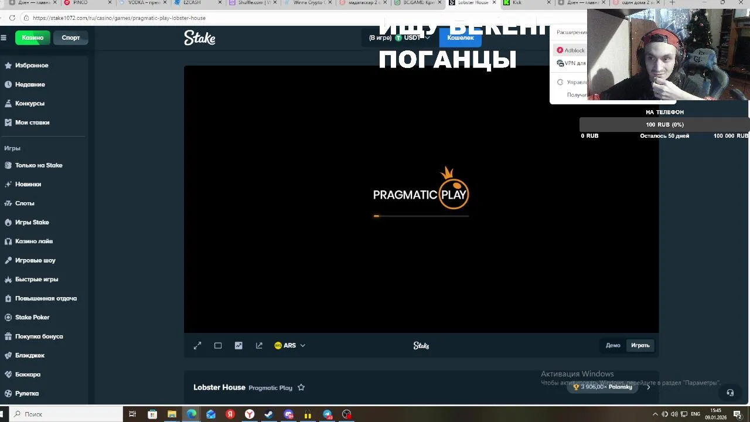This screenshot has width=750, height=422.
Task: Click Adblock extension entry
Action: click(571, 50)
